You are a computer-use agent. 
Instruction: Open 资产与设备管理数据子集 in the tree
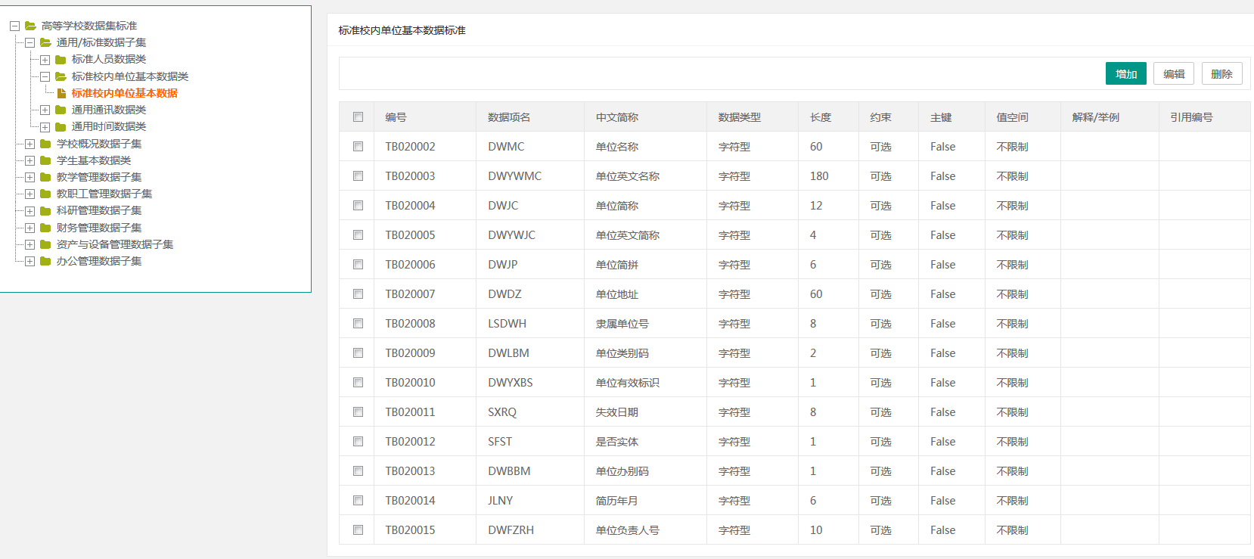(x=114, y=244)
